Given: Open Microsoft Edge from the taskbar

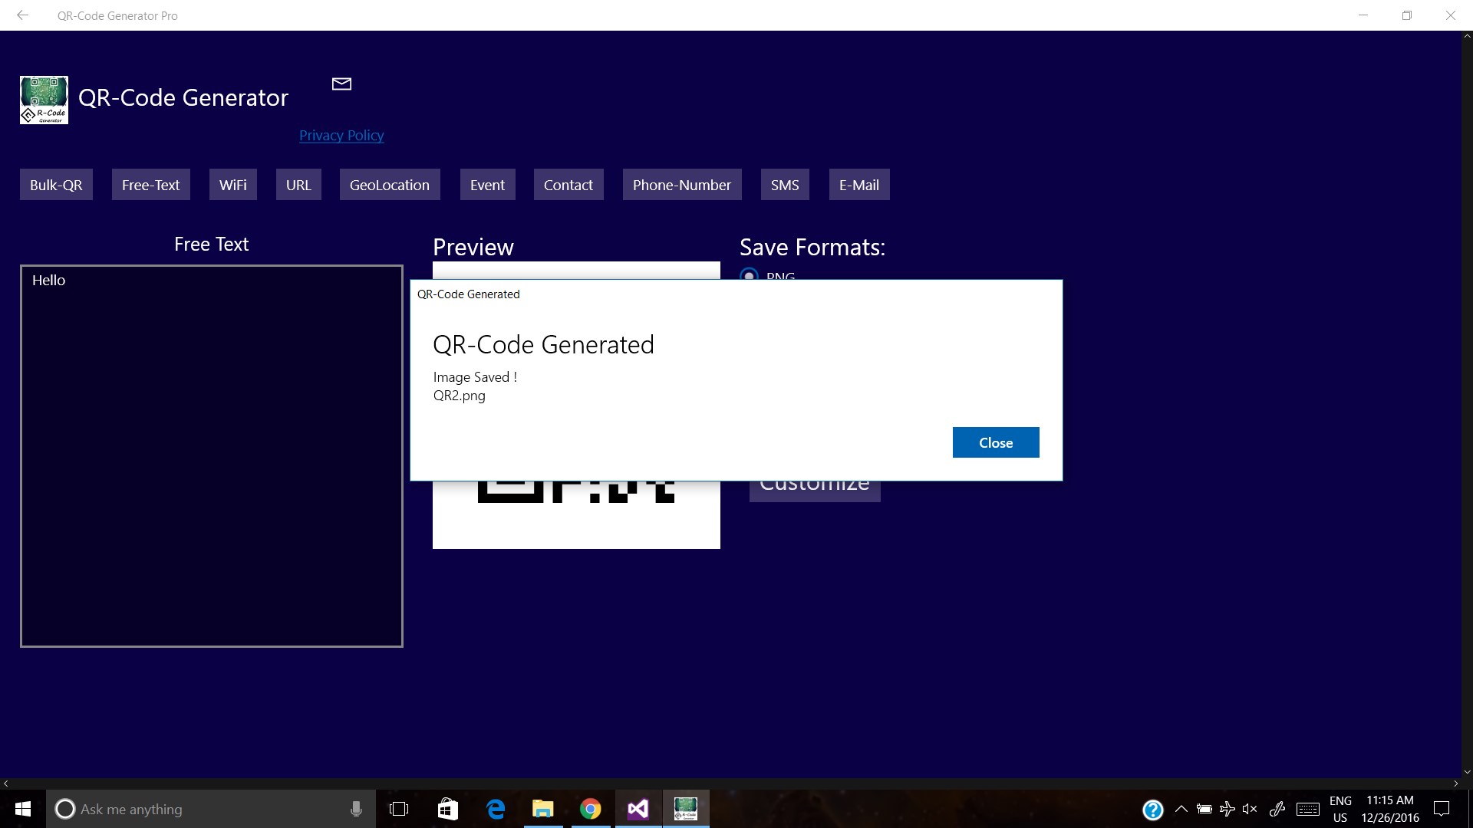Looking at the screenshot, I should click(496, 809).
